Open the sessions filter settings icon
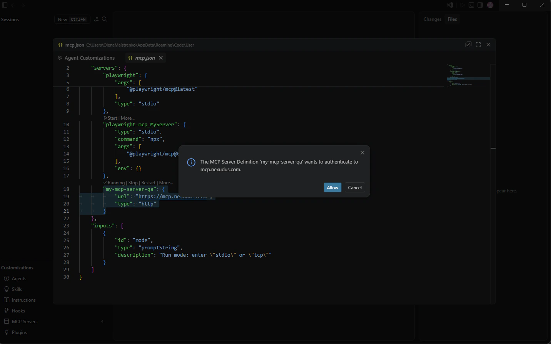The image size is (551, 344). click(x=96, y=19)
